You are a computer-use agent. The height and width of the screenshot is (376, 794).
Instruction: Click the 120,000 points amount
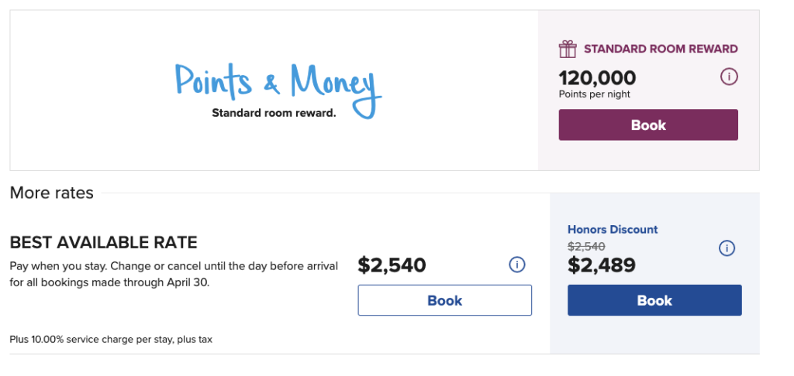click(x=597, y=77)
